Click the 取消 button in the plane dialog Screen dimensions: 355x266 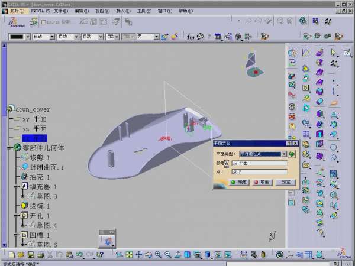(x=262, y=182)
